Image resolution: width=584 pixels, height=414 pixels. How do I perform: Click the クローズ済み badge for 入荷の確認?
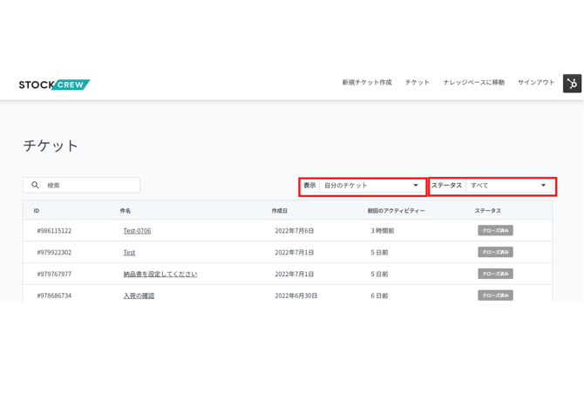495,295
